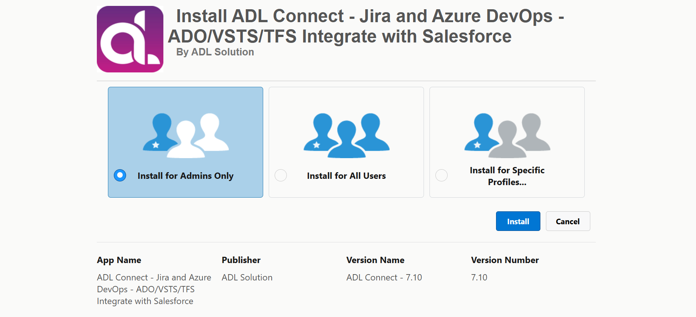Select the Install for Specific Profiles radio button
Screen dimensions: 696x317
pos(441,175)
